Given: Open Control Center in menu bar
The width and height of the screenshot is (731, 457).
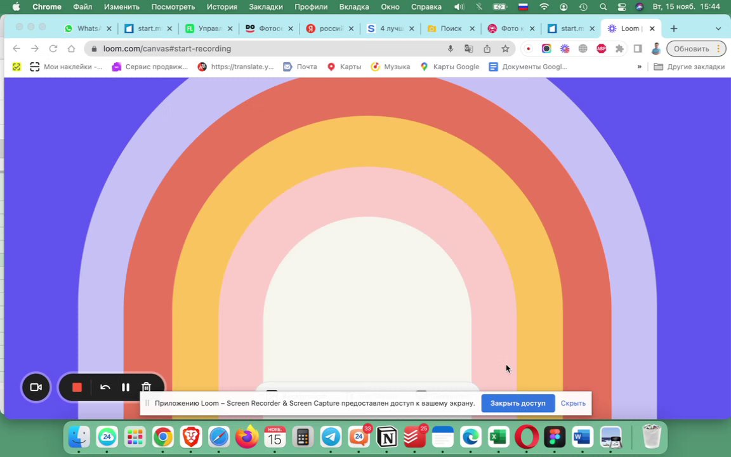Looking at the screenshot, I should [x=621, y=7].
